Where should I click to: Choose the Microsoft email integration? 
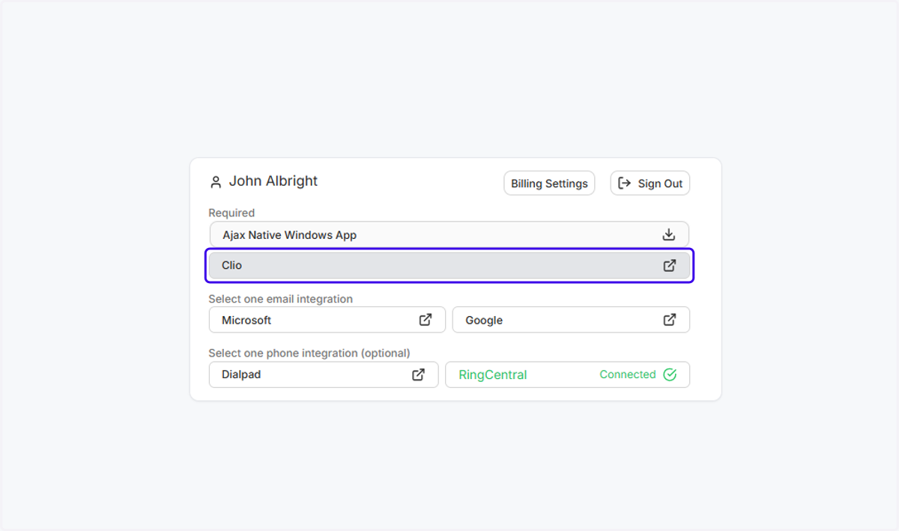click(327, 320)
